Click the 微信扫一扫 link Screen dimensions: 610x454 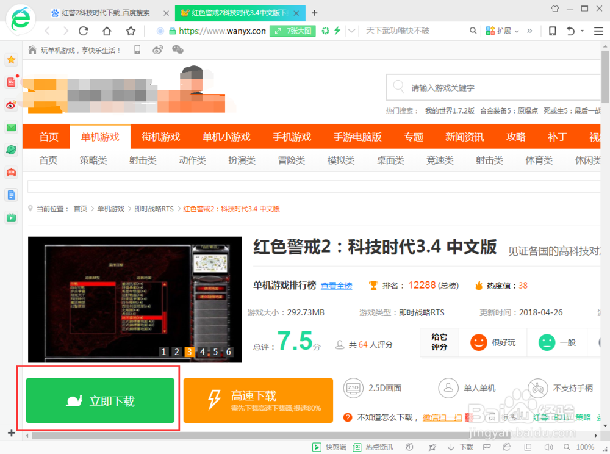(442, 417)
